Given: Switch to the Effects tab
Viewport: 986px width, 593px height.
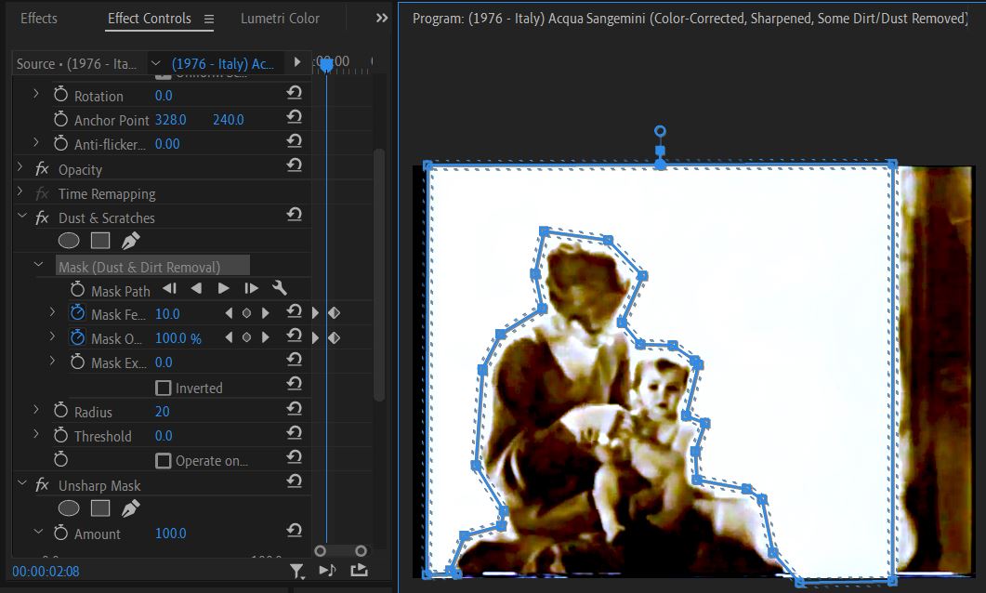Looking at the screenshot, I should point(38,19).
